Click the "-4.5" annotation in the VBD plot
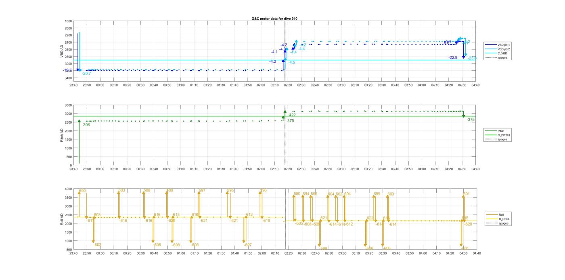This screenshot has height=280, width=565. coord(292,63)
